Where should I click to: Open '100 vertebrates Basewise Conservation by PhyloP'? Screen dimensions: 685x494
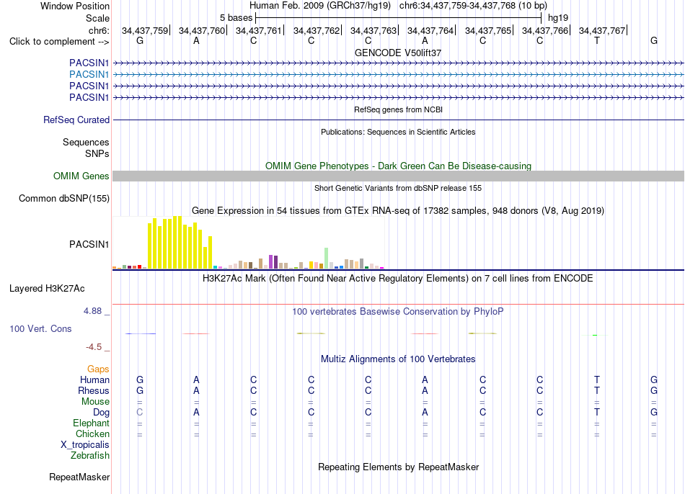click(398, 312)
